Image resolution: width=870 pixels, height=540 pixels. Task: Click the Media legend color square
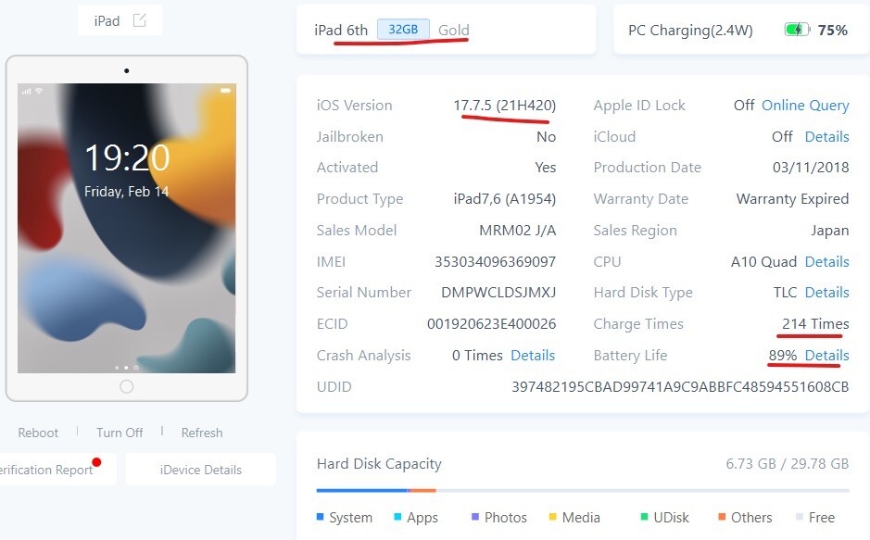tap(552, 517)
